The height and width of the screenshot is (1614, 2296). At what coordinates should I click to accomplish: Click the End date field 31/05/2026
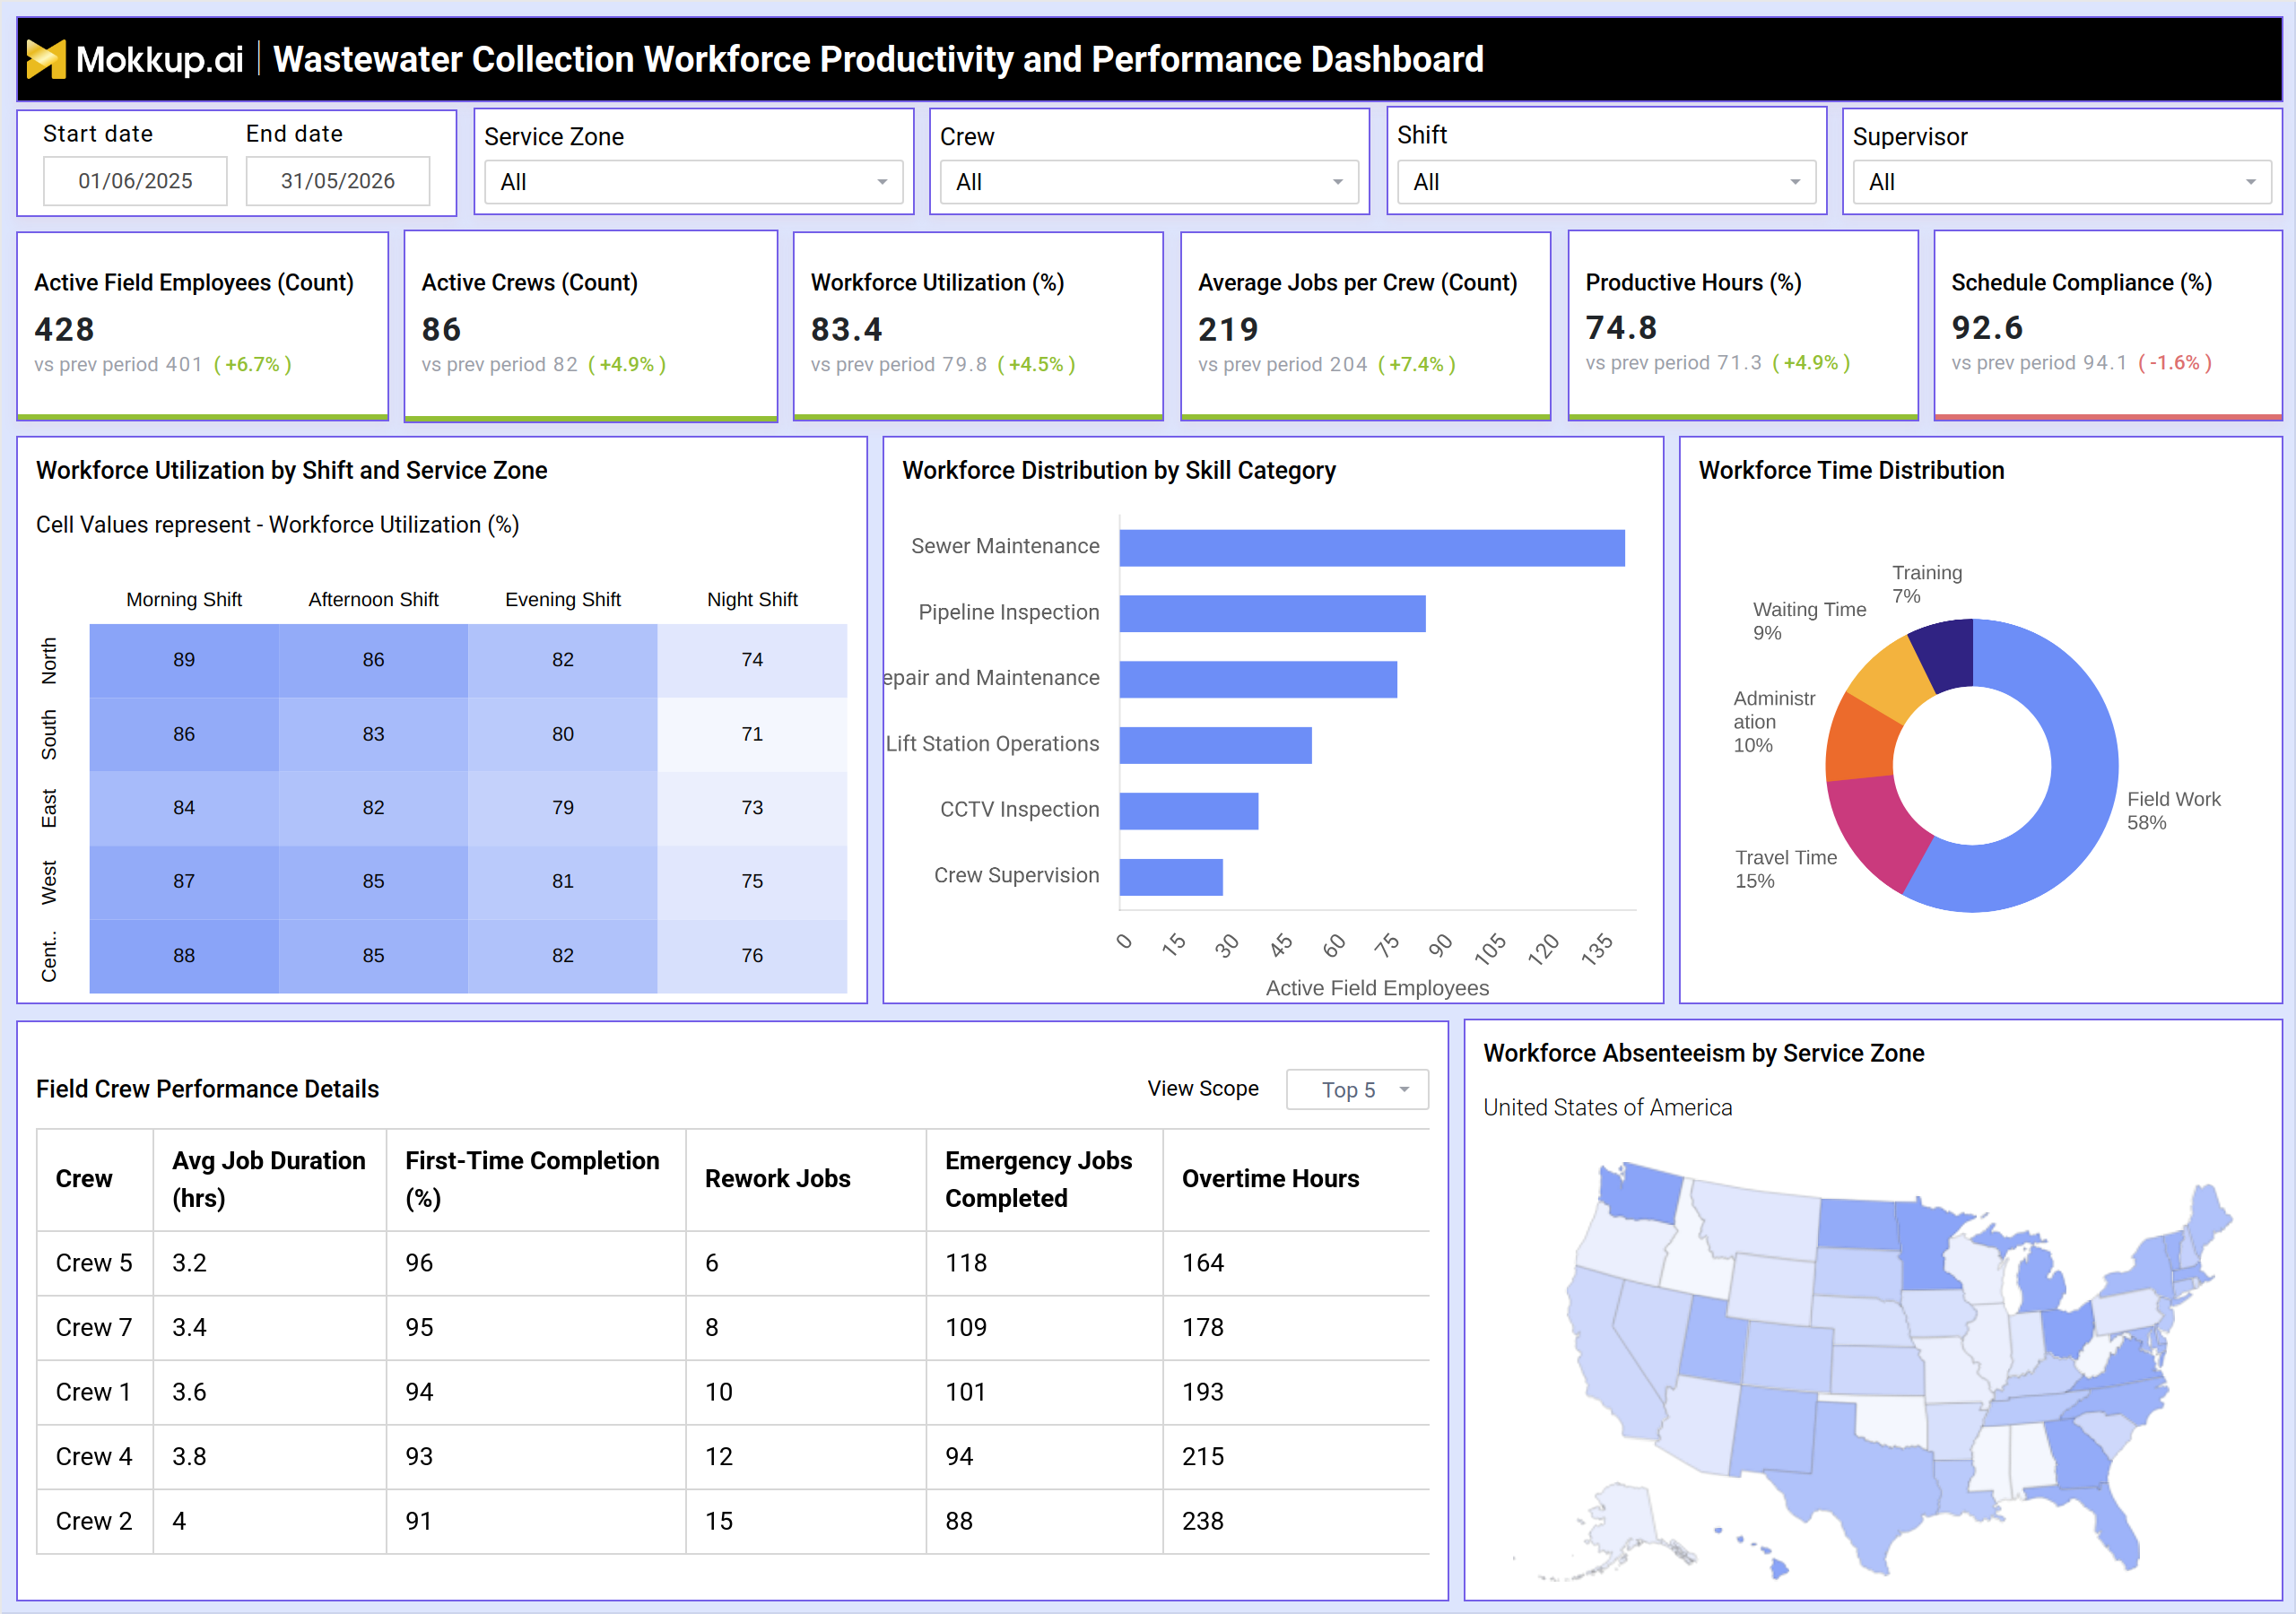click(338, 181)
